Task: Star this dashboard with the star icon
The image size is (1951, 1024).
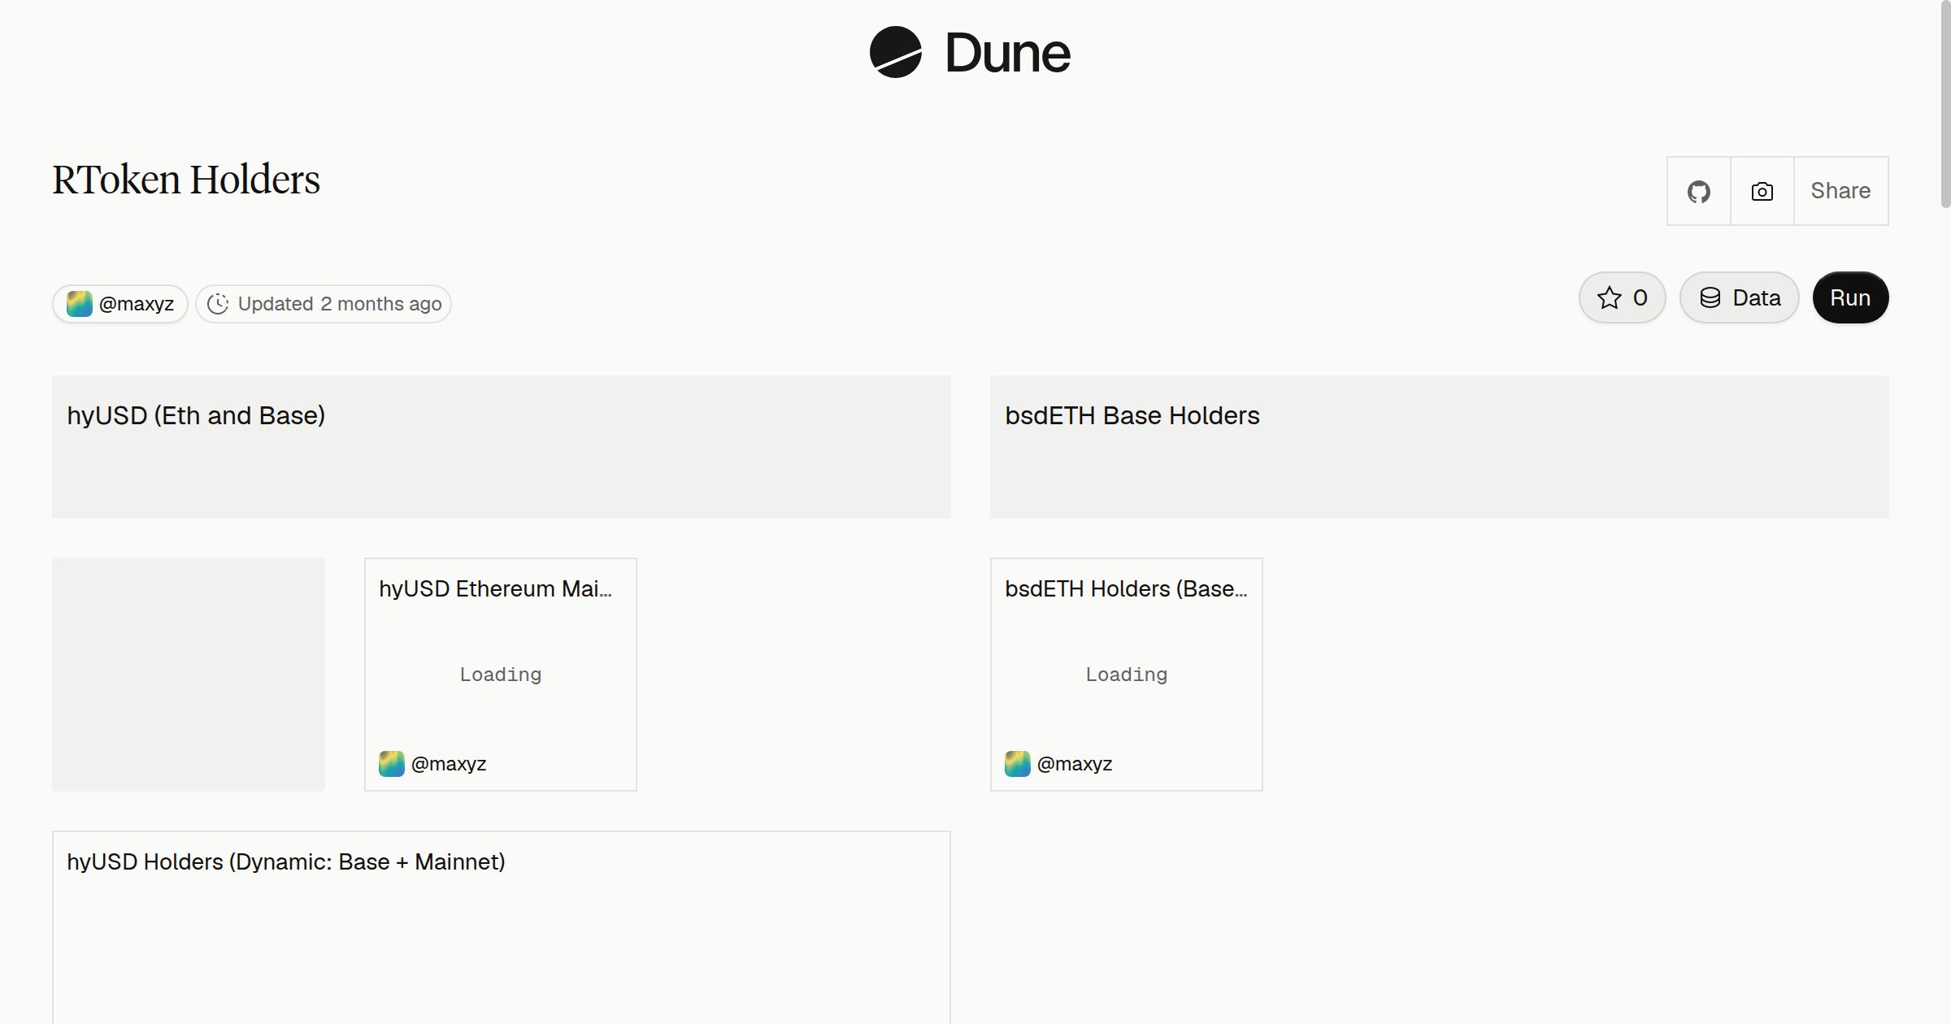Action: click(1609, 297)
